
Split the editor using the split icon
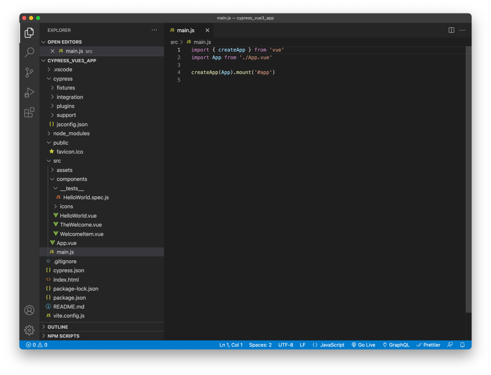coord(451,30)
